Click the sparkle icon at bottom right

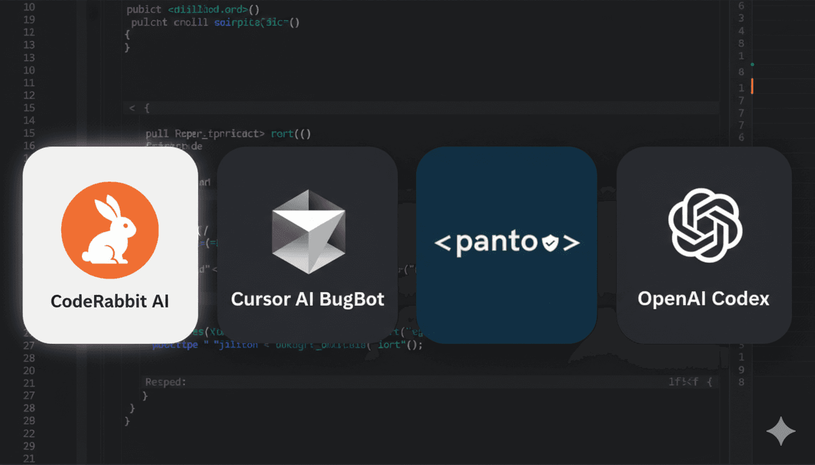[x=781, y=431]
